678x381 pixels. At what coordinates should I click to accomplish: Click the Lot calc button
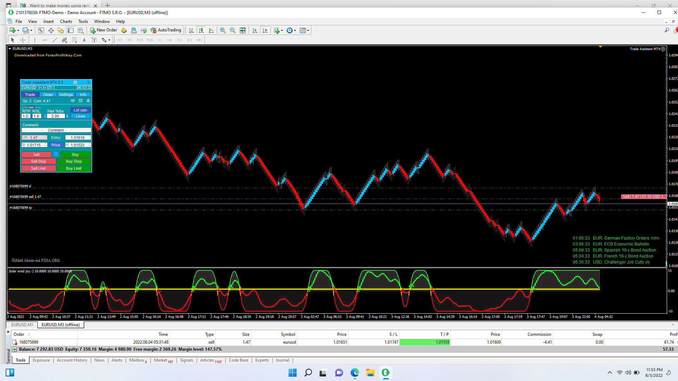pyautogui.click(x=81, y=110)
